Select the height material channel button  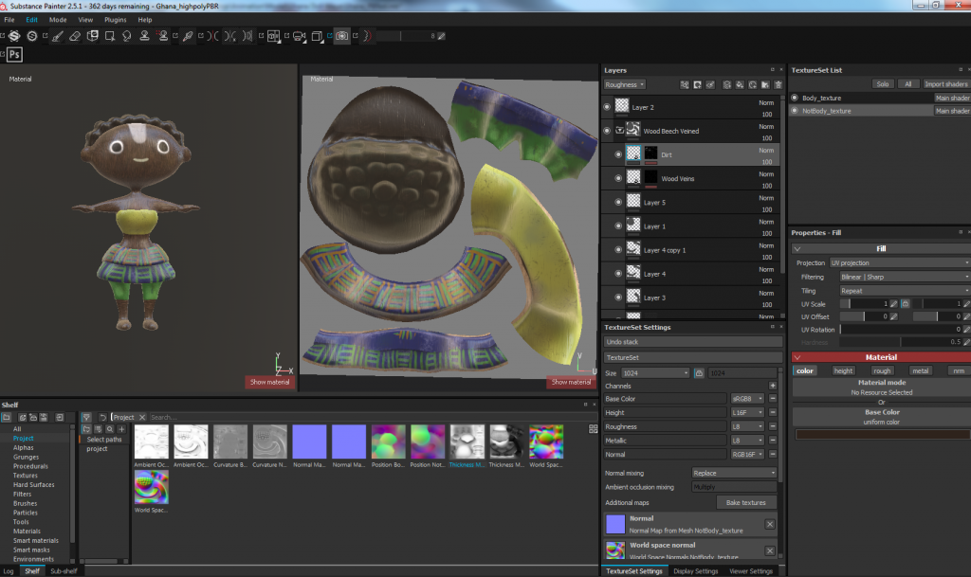(843, 371)
